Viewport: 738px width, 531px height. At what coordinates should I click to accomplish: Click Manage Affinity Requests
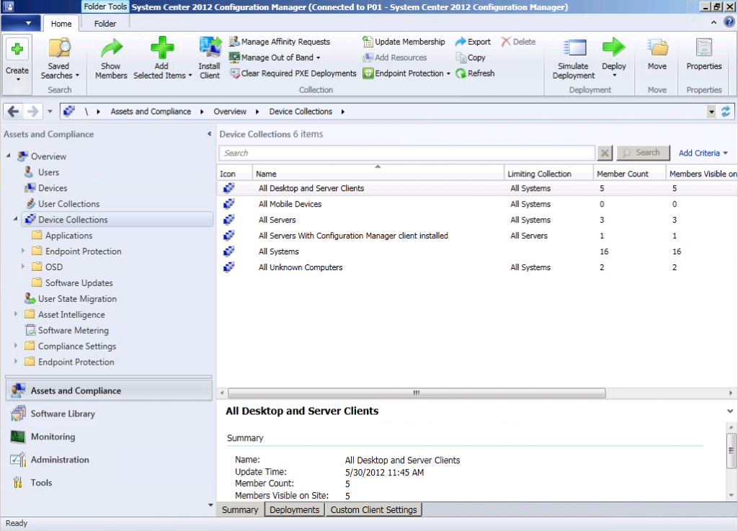point(280,41)
